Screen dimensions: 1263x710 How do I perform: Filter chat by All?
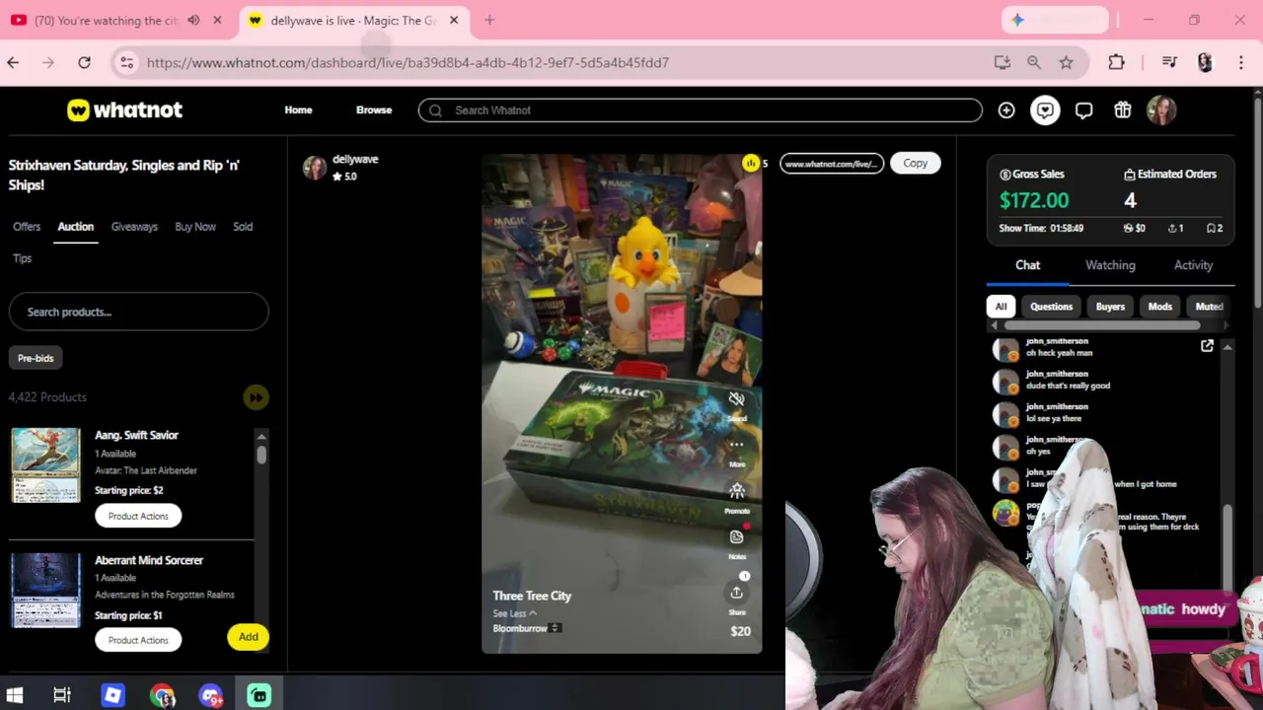1001,307
